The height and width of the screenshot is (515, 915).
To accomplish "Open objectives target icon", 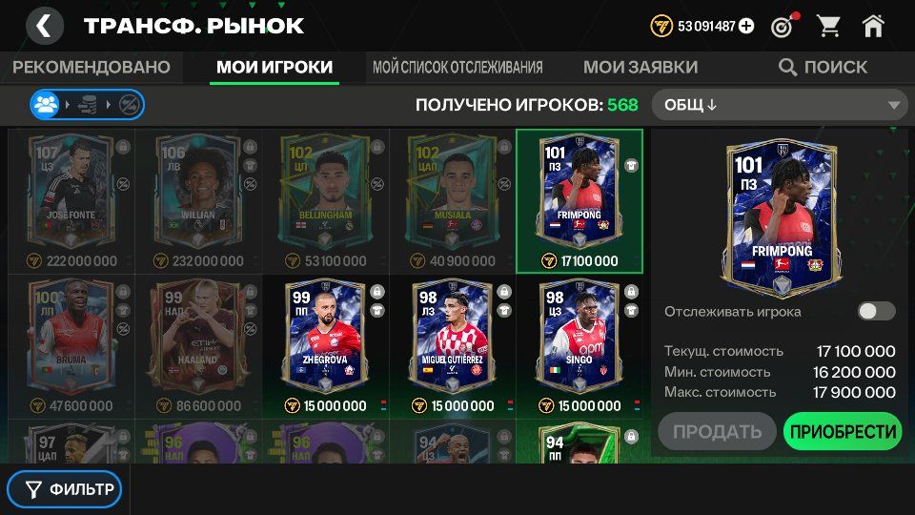I will click(783, 27).
